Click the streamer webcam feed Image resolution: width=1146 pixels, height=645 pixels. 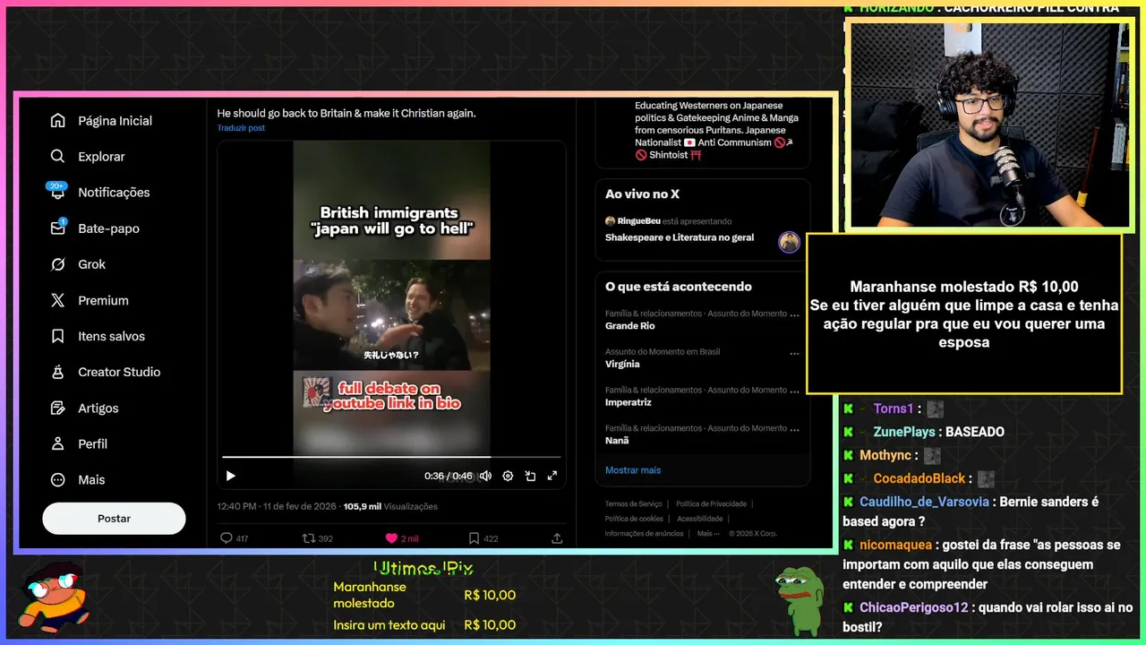click(x=989, y=125)
